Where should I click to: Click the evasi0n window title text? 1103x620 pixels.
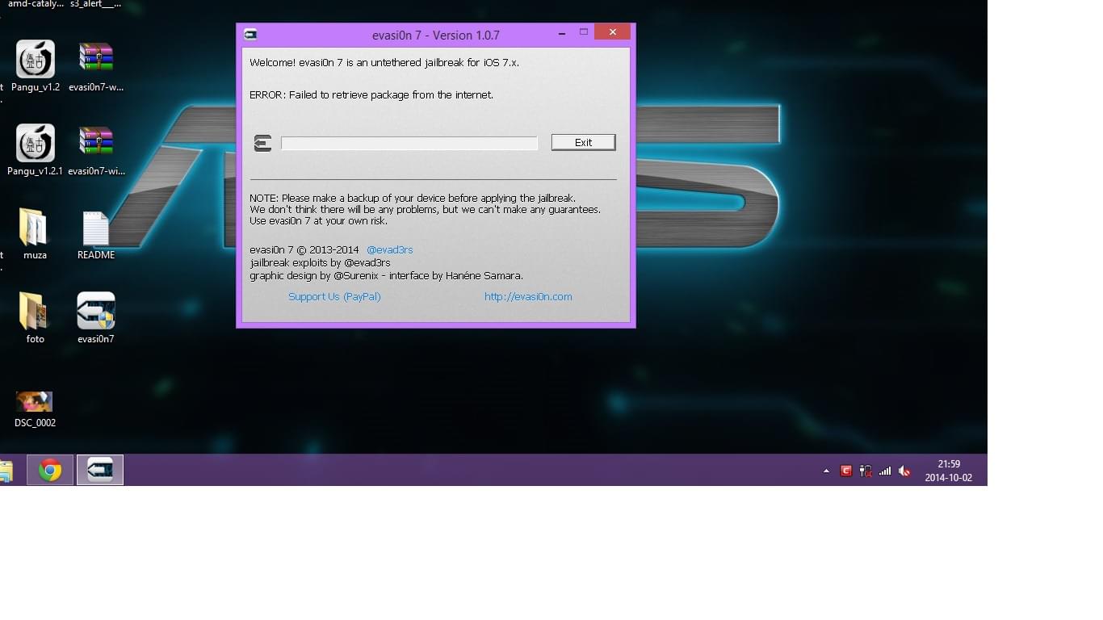(436, 35)
